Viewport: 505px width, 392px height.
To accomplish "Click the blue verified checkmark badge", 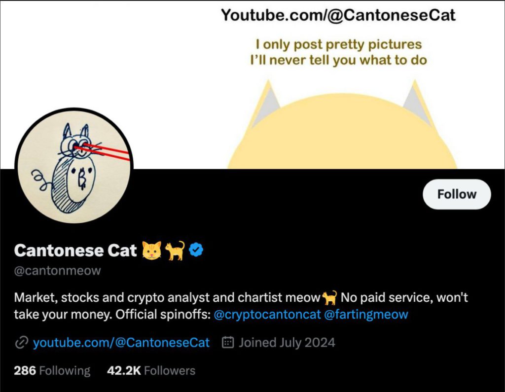I will [x=197, y=250].
